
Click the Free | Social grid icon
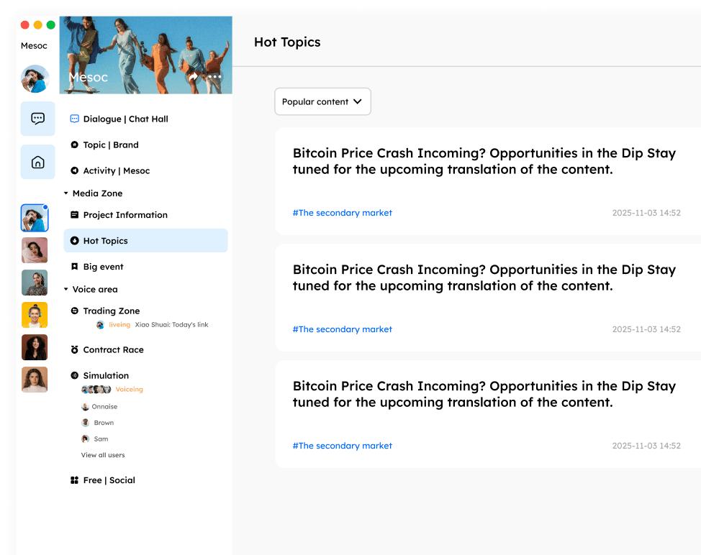tap(74, 480)
